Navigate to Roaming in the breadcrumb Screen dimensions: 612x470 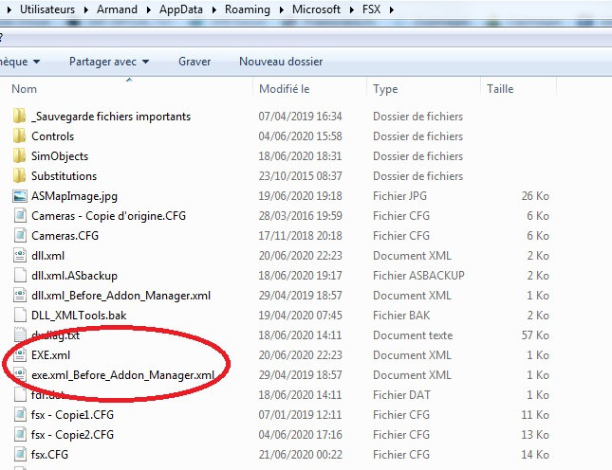pyautogui.click(x=248, y=9)
